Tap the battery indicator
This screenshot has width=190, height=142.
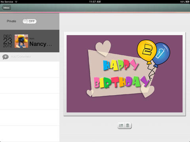187,2
